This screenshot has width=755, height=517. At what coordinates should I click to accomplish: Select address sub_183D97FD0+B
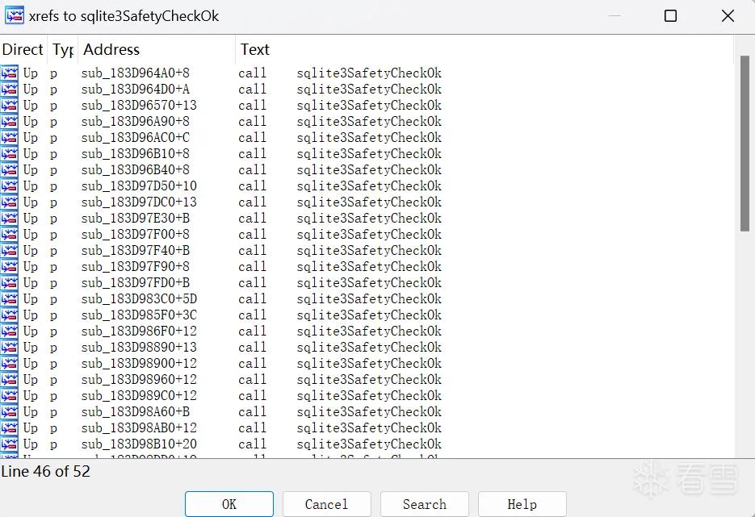coord(136,283)
